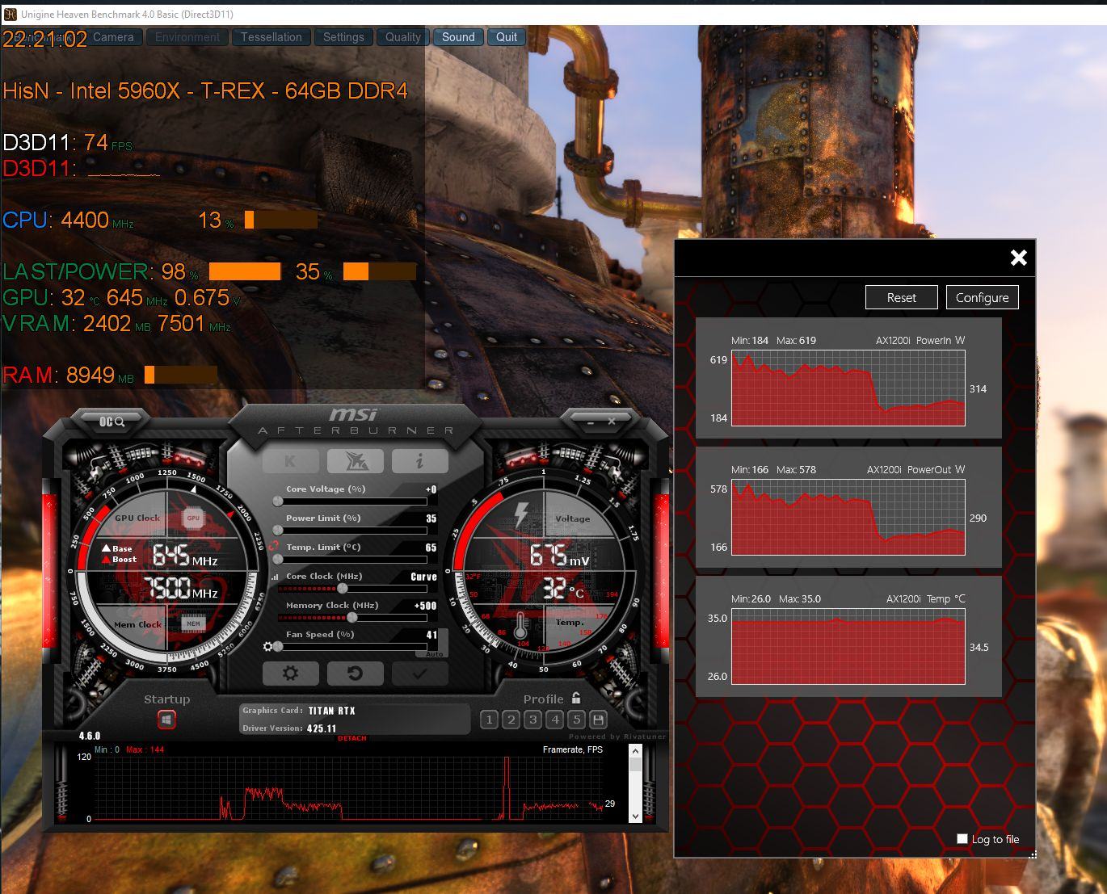The image size is (1107, 894).
Task: Click the lightning bolt voltage icon
Action: click(x=522, y=515)
